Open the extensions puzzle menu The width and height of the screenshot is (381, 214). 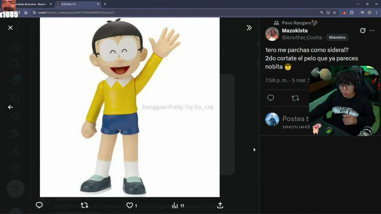click(x=352, y=12)
